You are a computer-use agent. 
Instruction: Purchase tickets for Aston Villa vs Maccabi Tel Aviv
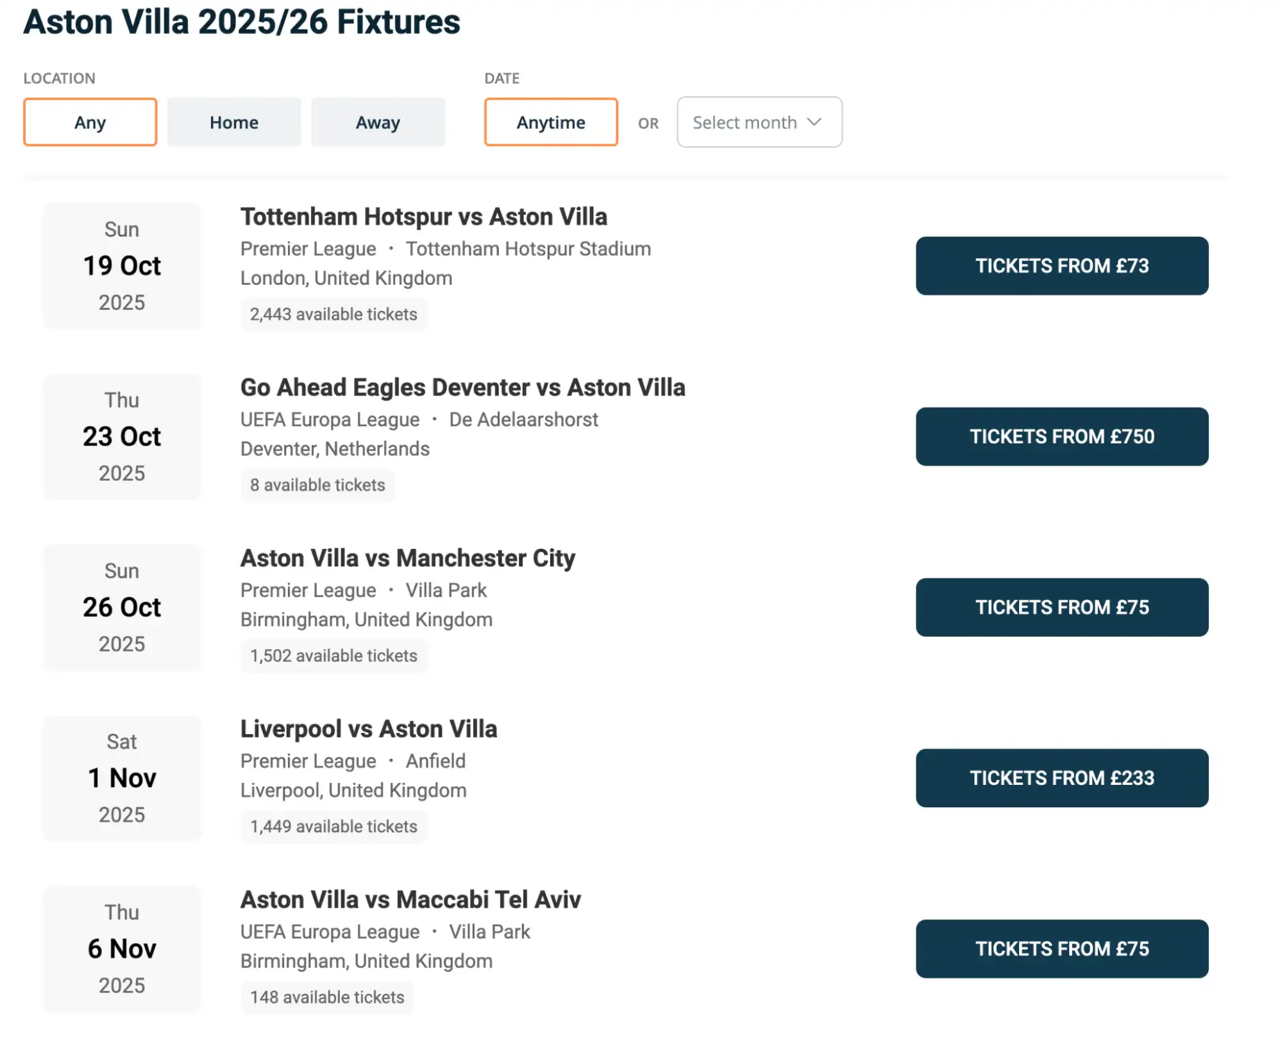click(1061, 949)
